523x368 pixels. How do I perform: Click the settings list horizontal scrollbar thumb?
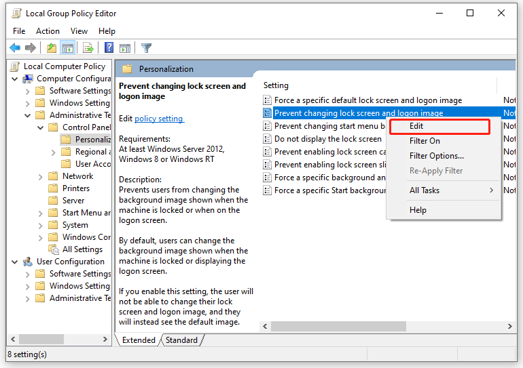coord(338,327)
